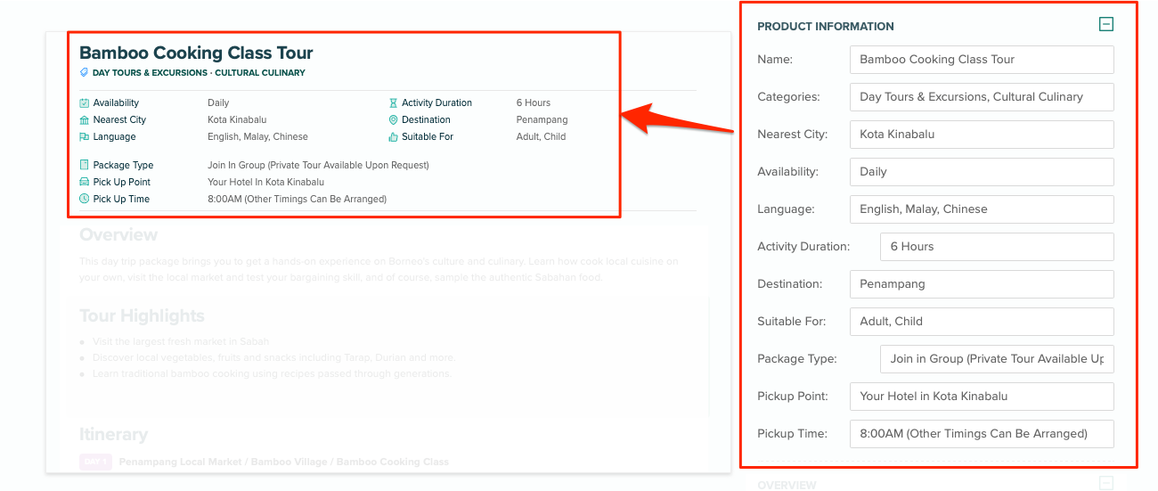Select the Package Type field
Viewport: 1158px width, 491px height.
click(997, 359)
